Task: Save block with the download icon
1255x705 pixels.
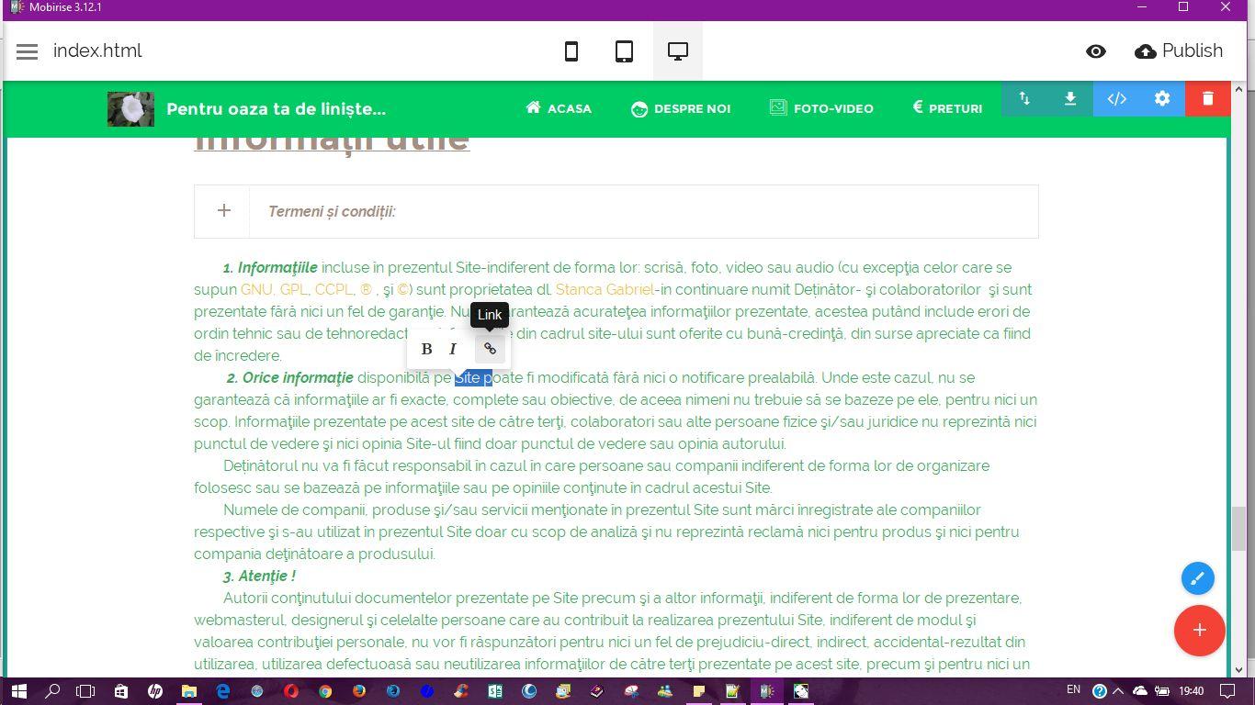Action: [x=1070, y=98]
